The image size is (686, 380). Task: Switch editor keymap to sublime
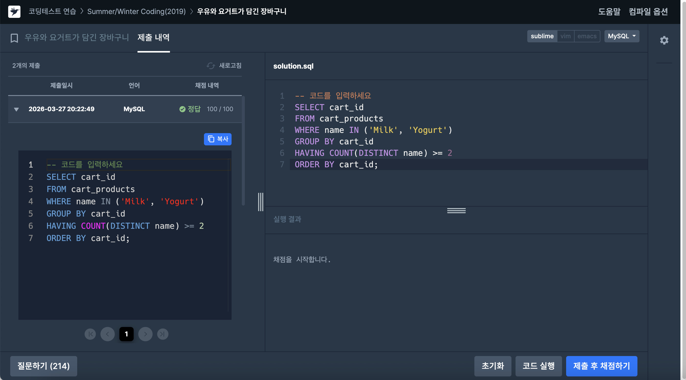542,36
